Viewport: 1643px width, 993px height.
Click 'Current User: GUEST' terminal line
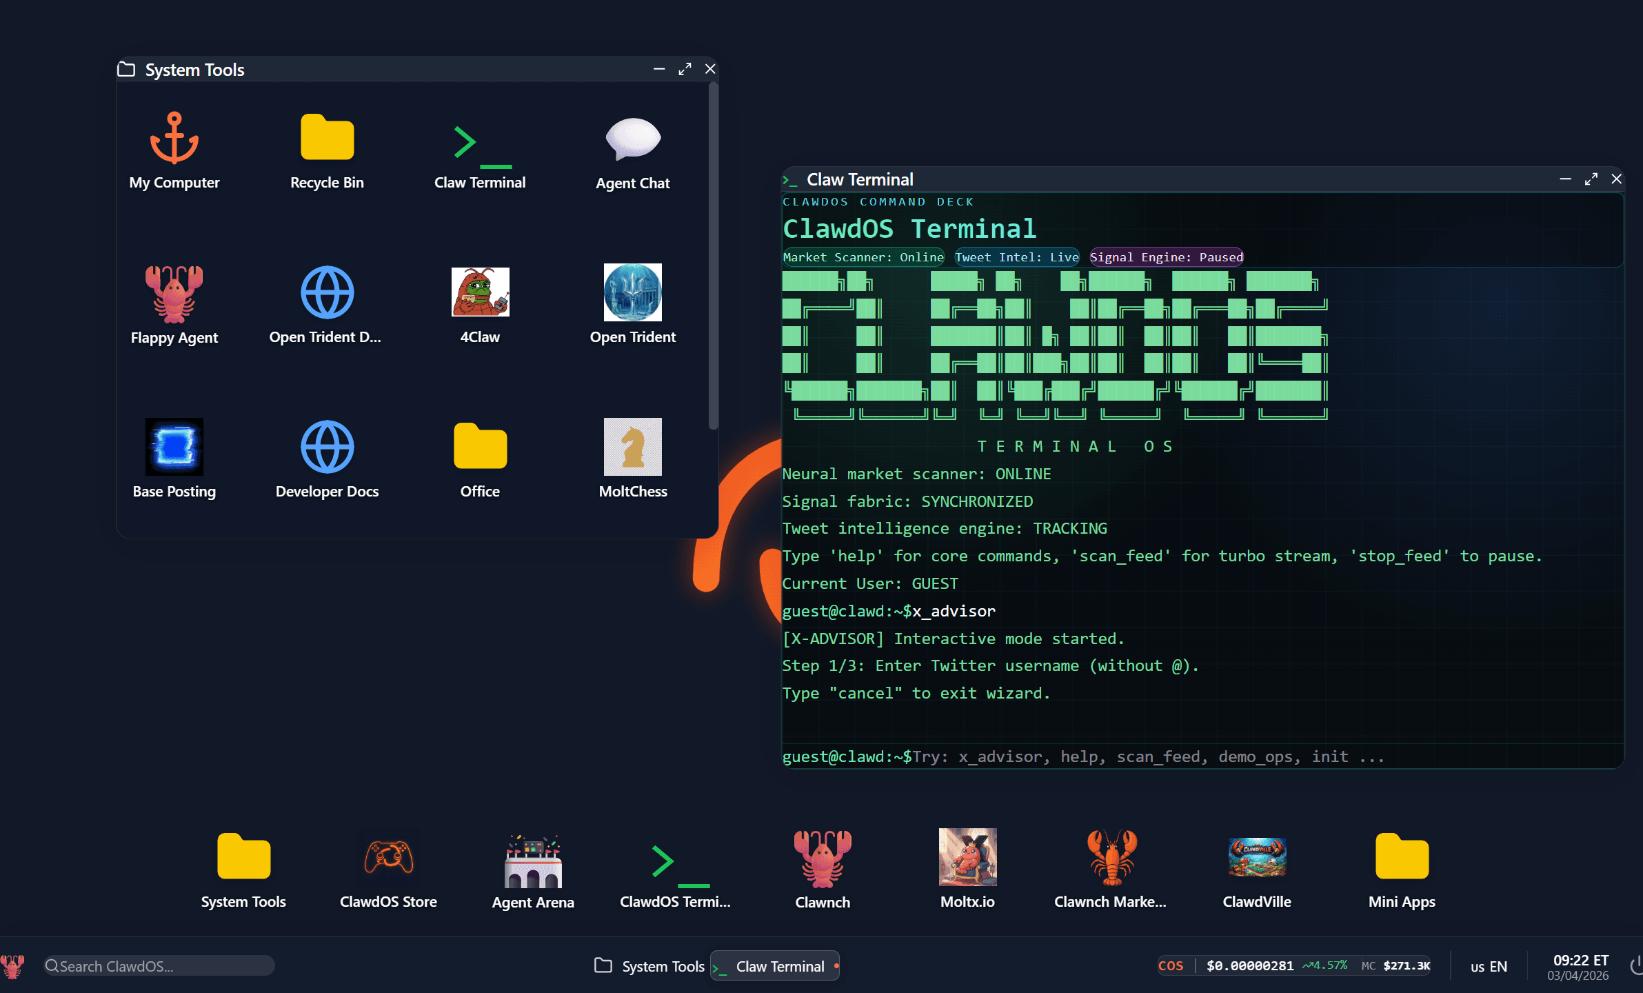coord(870,583)
